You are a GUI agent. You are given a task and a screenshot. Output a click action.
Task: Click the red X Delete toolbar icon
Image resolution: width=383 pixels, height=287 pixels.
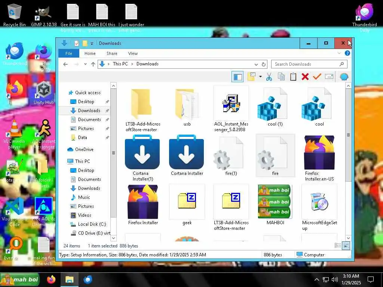[305, 77]
